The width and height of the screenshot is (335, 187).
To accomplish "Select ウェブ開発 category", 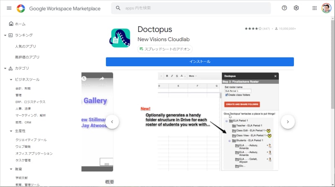I will 23,147.
